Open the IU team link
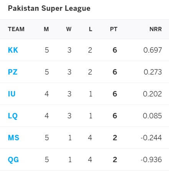Screen dimensions: 169x171 coord(11,94)
